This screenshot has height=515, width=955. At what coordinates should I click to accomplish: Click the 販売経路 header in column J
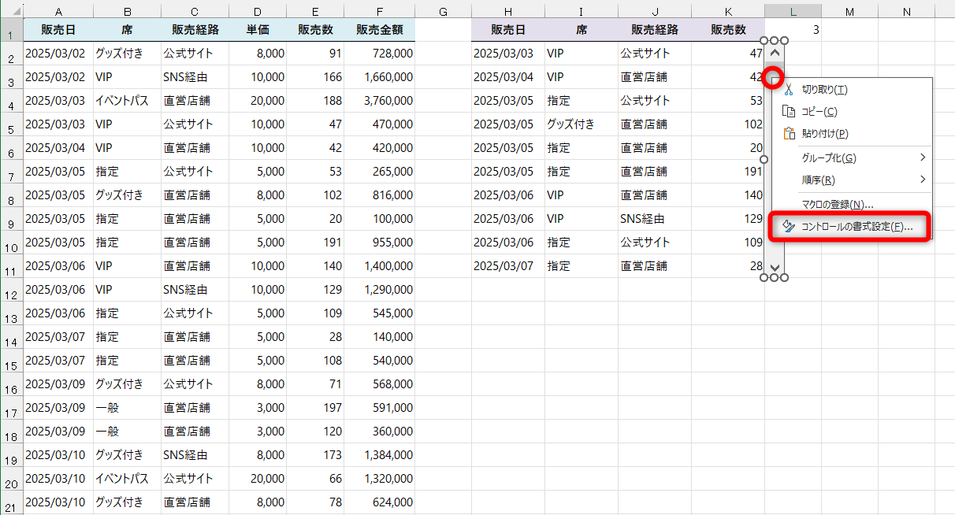[655, 30]
